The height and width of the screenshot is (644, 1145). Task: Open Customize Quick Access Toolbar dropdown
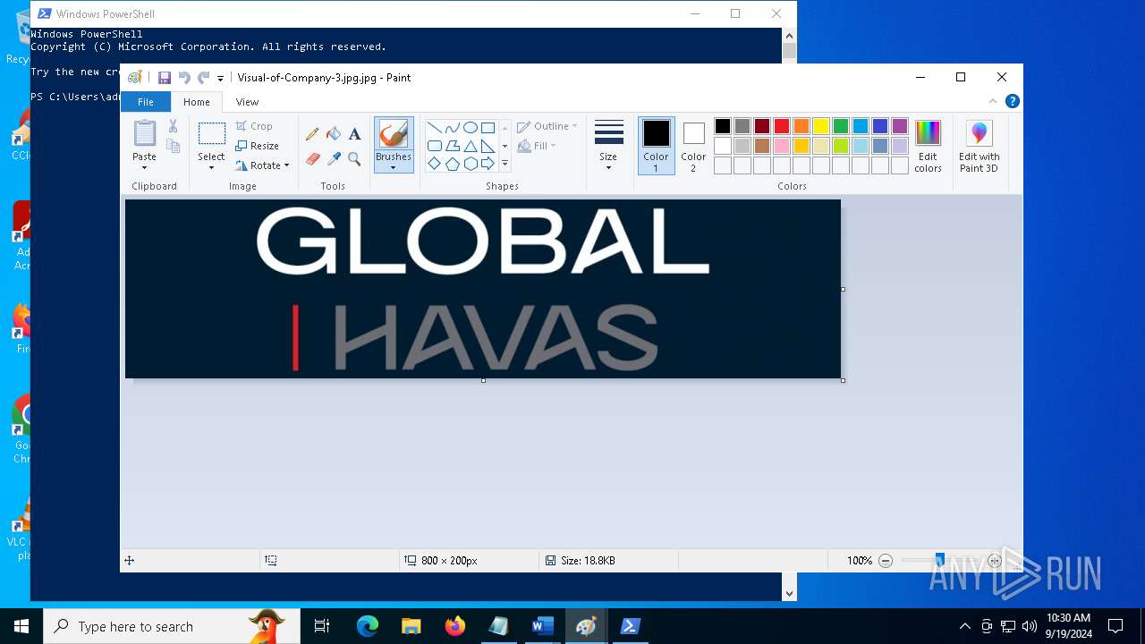[x=220, y=79]
